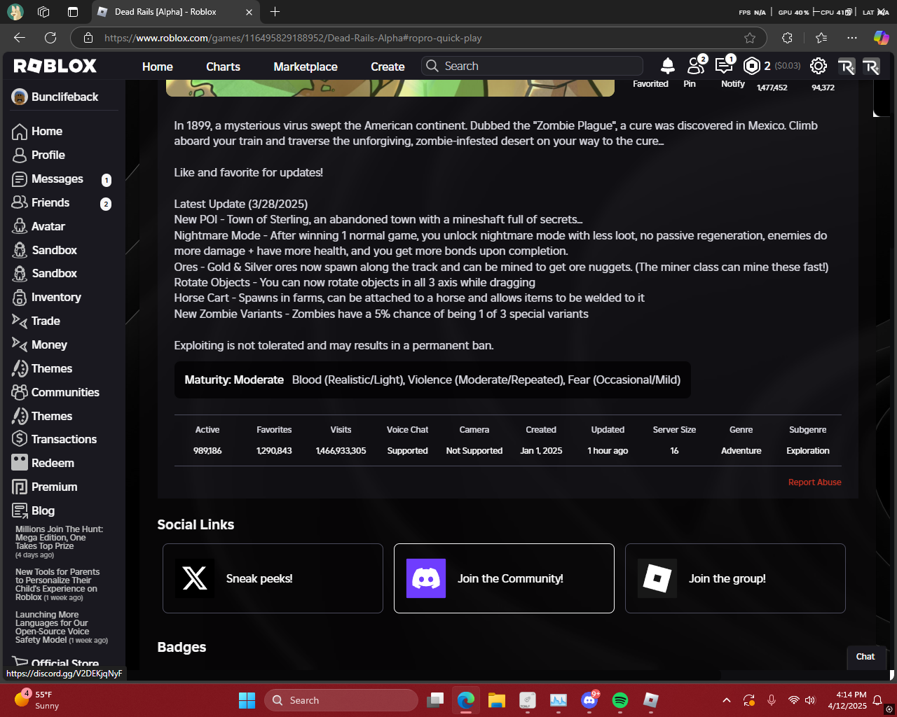Viewport: 897px width, 717px height.
Task: Open Marketplace in the top navigation
Action: [306, 67]
